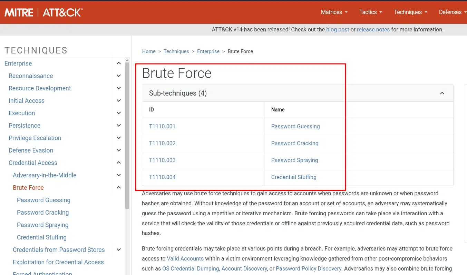467x275 pixels.
Task: Expand the Reconnaissance chevron in sidebar
Action: tap(118, 76)
